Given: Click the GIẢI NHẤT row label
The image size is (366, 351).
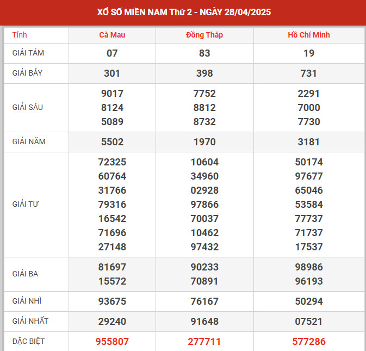Looking at the screenshot, I should [30, 321].
